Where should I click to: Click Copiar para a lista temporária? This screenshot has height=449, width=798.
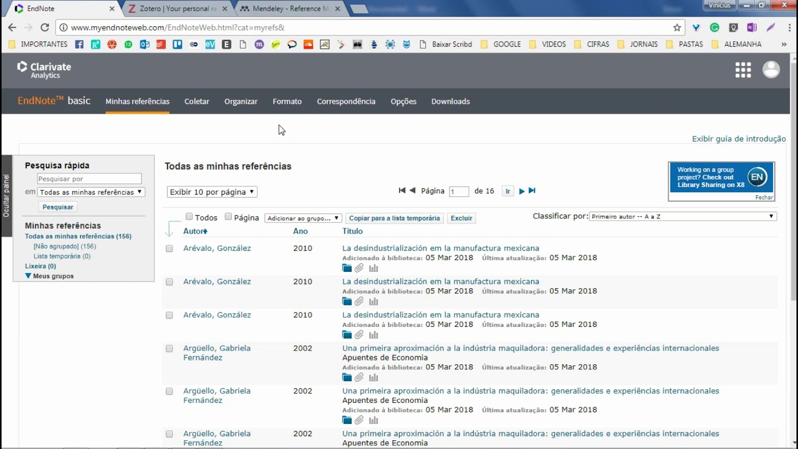click(394, 218)
